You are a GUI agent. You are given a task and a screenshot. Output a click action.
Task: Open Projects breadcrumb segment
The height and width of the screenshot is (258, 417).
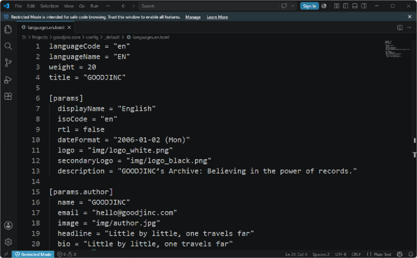[40, 37]
